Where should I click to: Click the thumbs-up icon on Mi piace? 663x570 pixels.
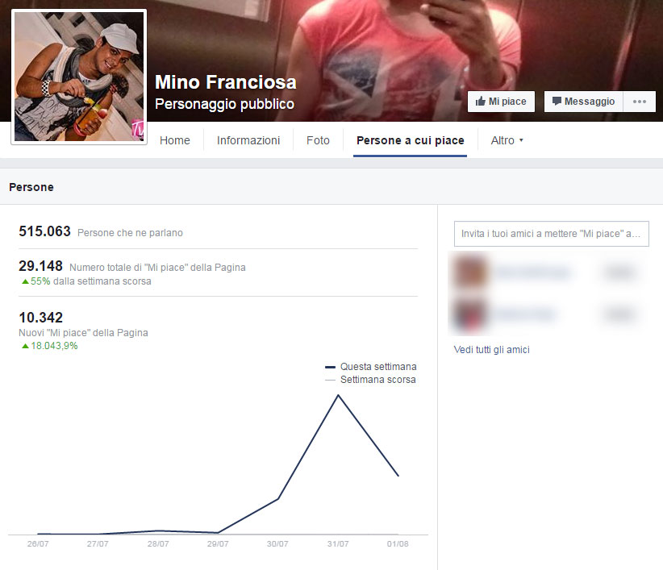click(x=481, y=102)
